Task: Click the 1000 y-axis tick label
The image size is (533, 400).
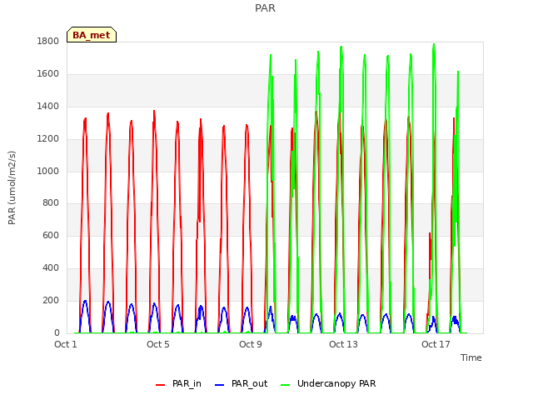Action: pyautogui.click(x=48, y=171)
